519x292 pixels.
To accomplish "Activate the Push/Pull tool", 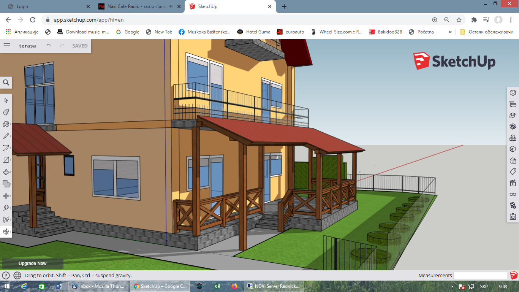I will click(x=6, y=172).
